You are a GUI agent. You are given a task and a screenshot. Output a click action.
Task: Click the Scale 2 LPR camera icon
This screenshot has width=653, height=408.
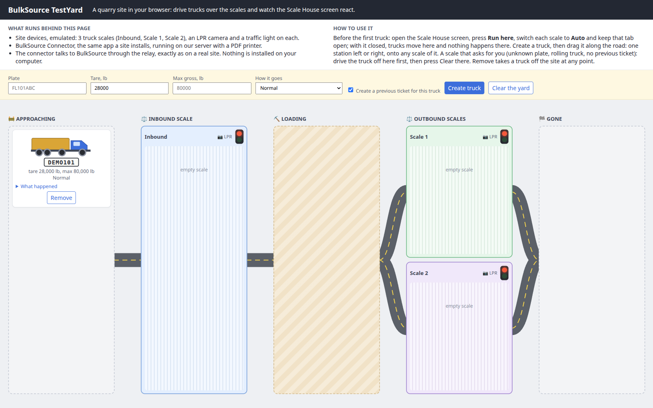click(485, 273)
